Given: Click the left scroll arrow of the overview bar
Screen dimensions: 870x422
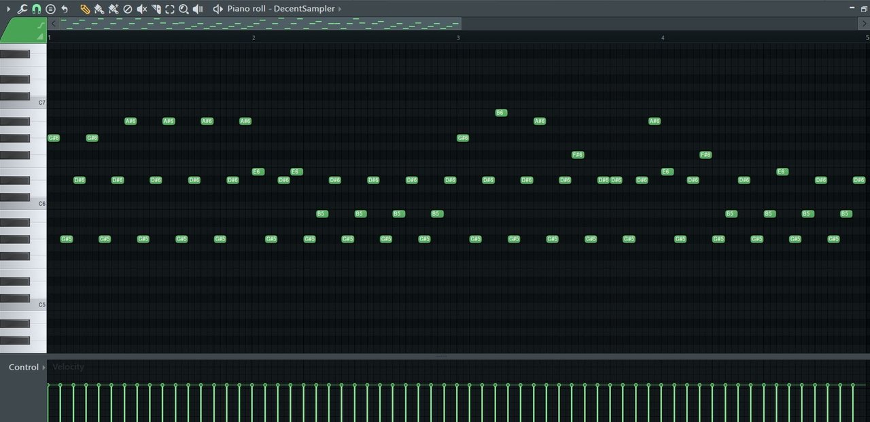Looking at the screenshot, I should [54, 23].
